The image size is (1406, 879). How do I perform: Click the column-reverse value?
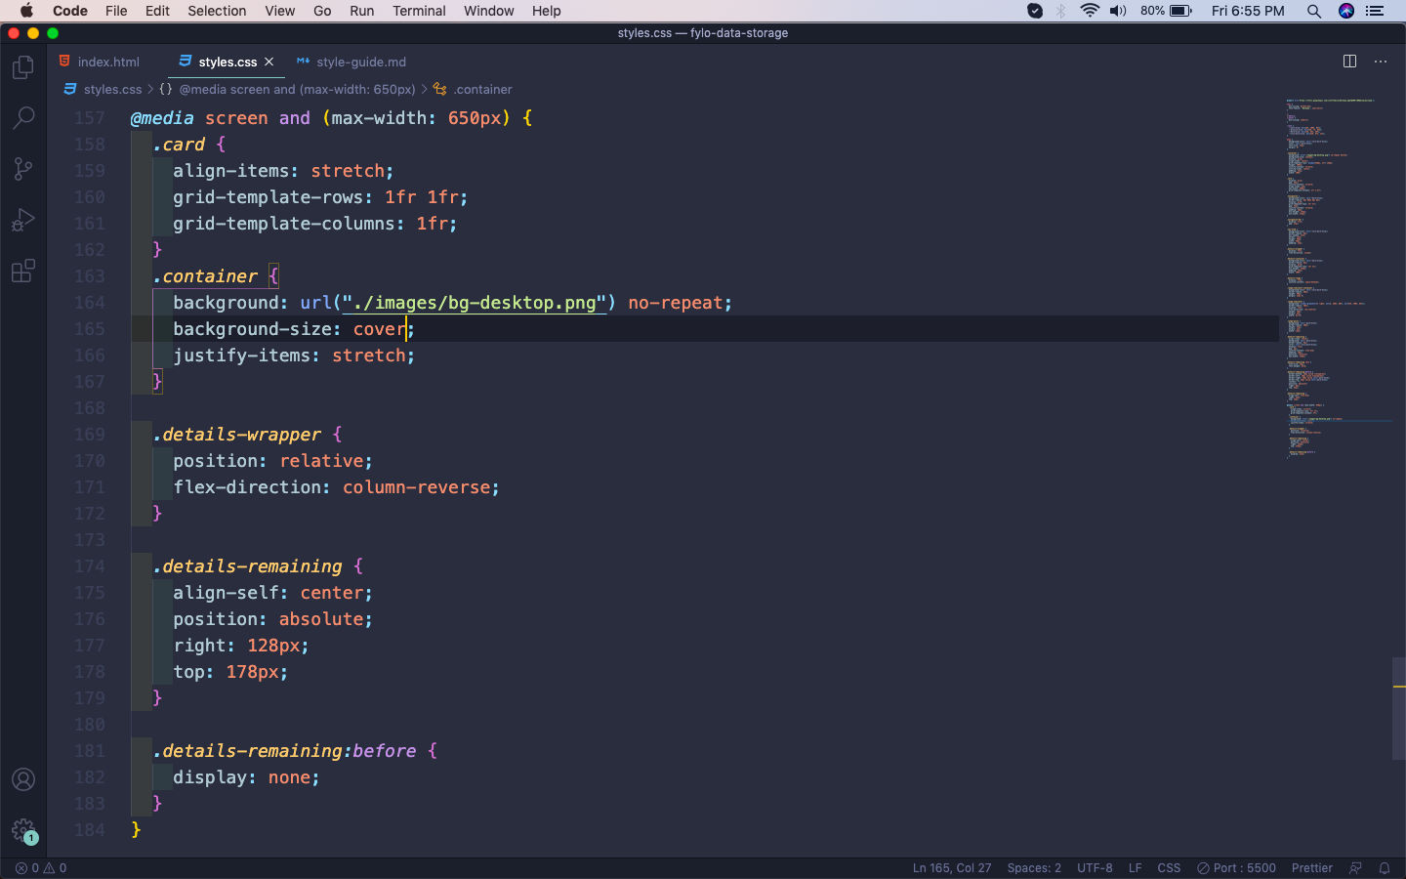416,486
